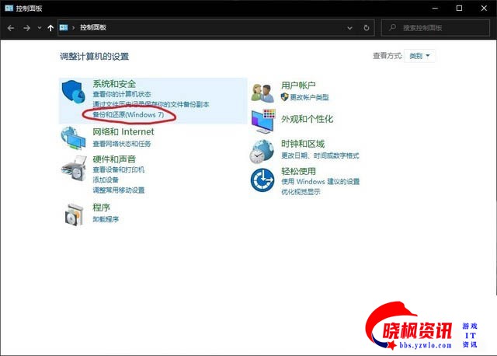
Task: Click the 用户帐户 people icon
Action: click(262, 92)
